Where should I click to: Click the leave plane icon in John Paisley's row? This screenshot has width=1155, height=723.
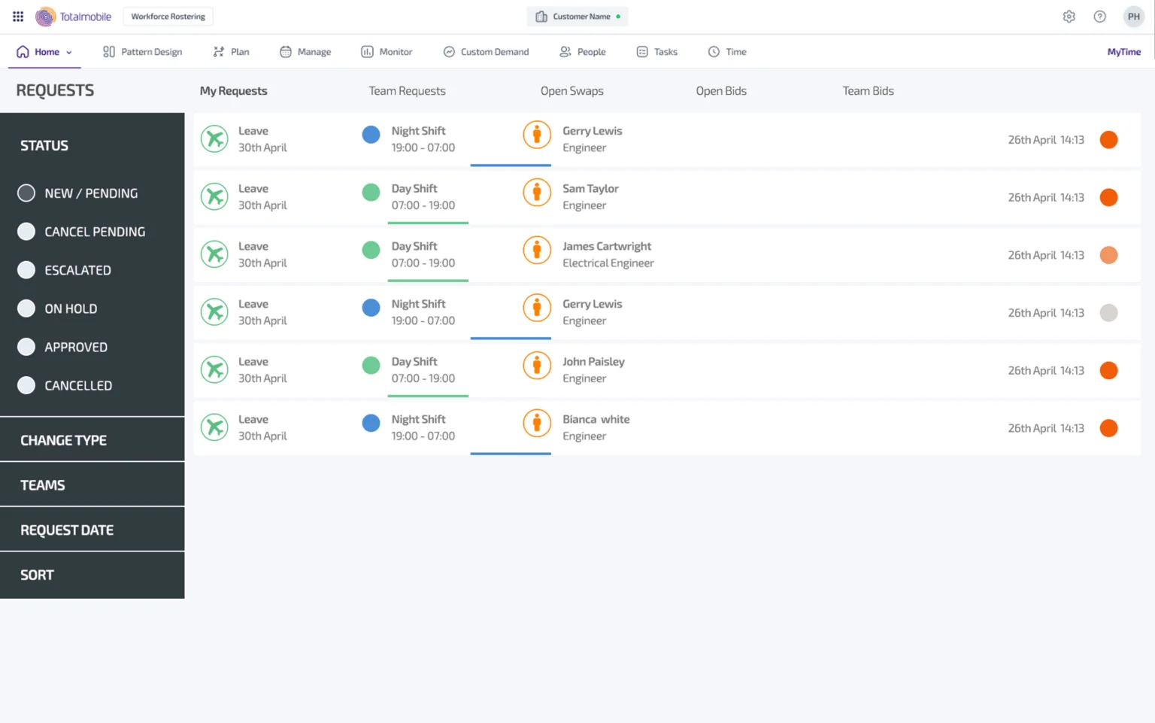pos(214,370)
